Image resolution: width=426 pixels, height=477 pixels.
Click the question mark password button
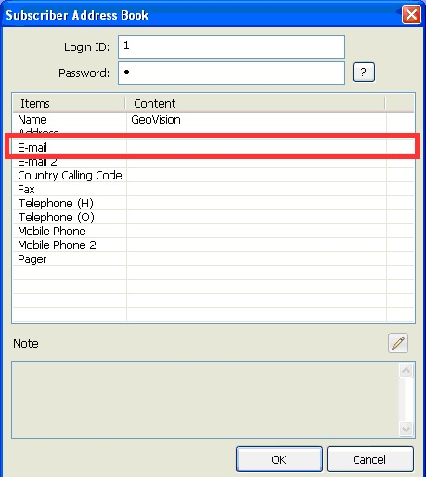[364, 73]
